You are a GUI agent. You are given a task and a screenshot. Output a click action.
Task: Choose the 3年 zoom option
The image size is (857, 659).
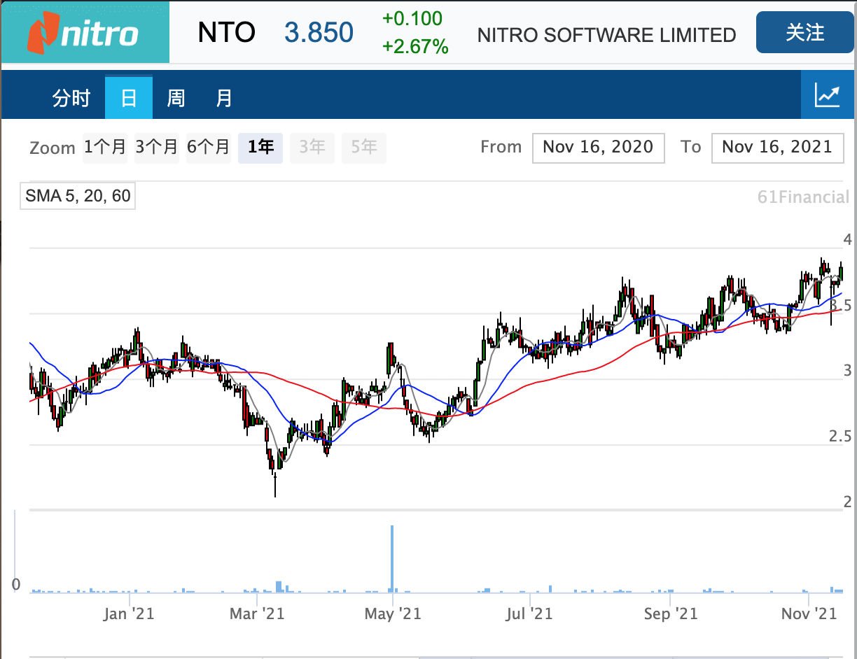(x=312, y=148)
